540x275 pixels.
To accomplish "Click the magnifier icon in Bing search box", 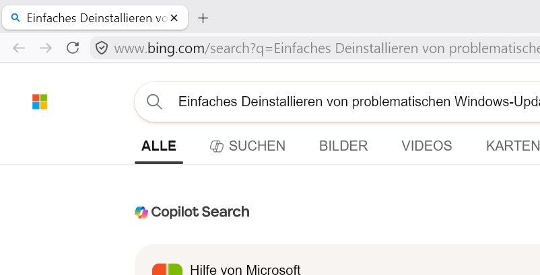I will tap(154, 102).
